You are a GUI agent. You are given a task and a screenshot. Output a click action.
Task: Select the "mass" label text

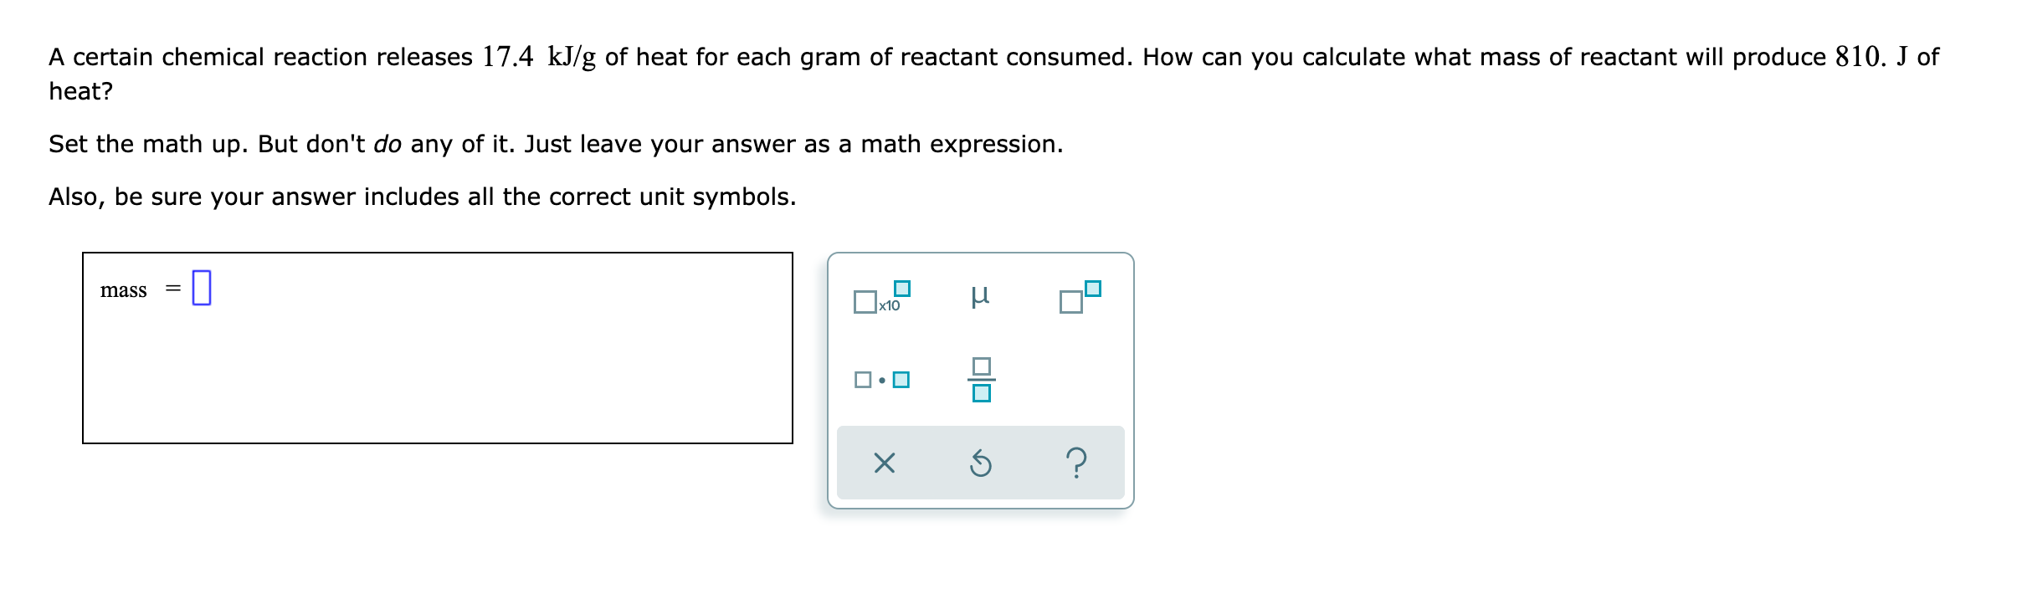[123, 290]
